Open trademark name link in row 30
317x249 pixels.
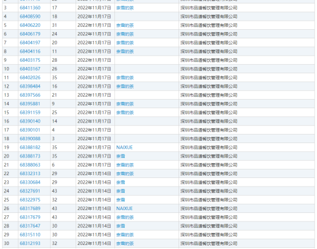(125, 243)
